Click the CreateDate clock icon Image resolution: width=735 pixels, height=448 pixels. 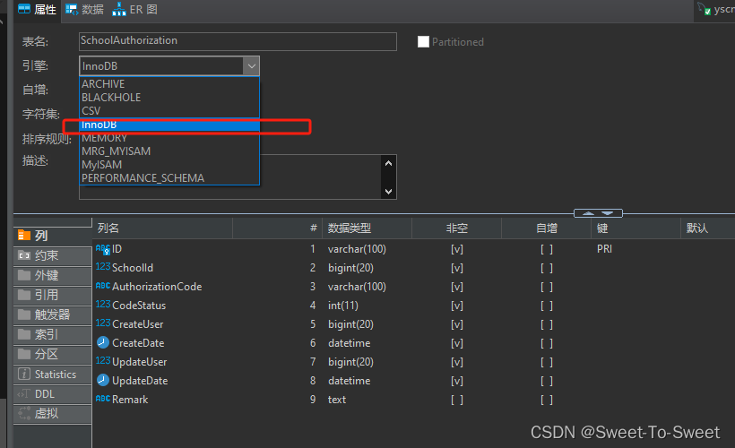[x=103, y=342]
